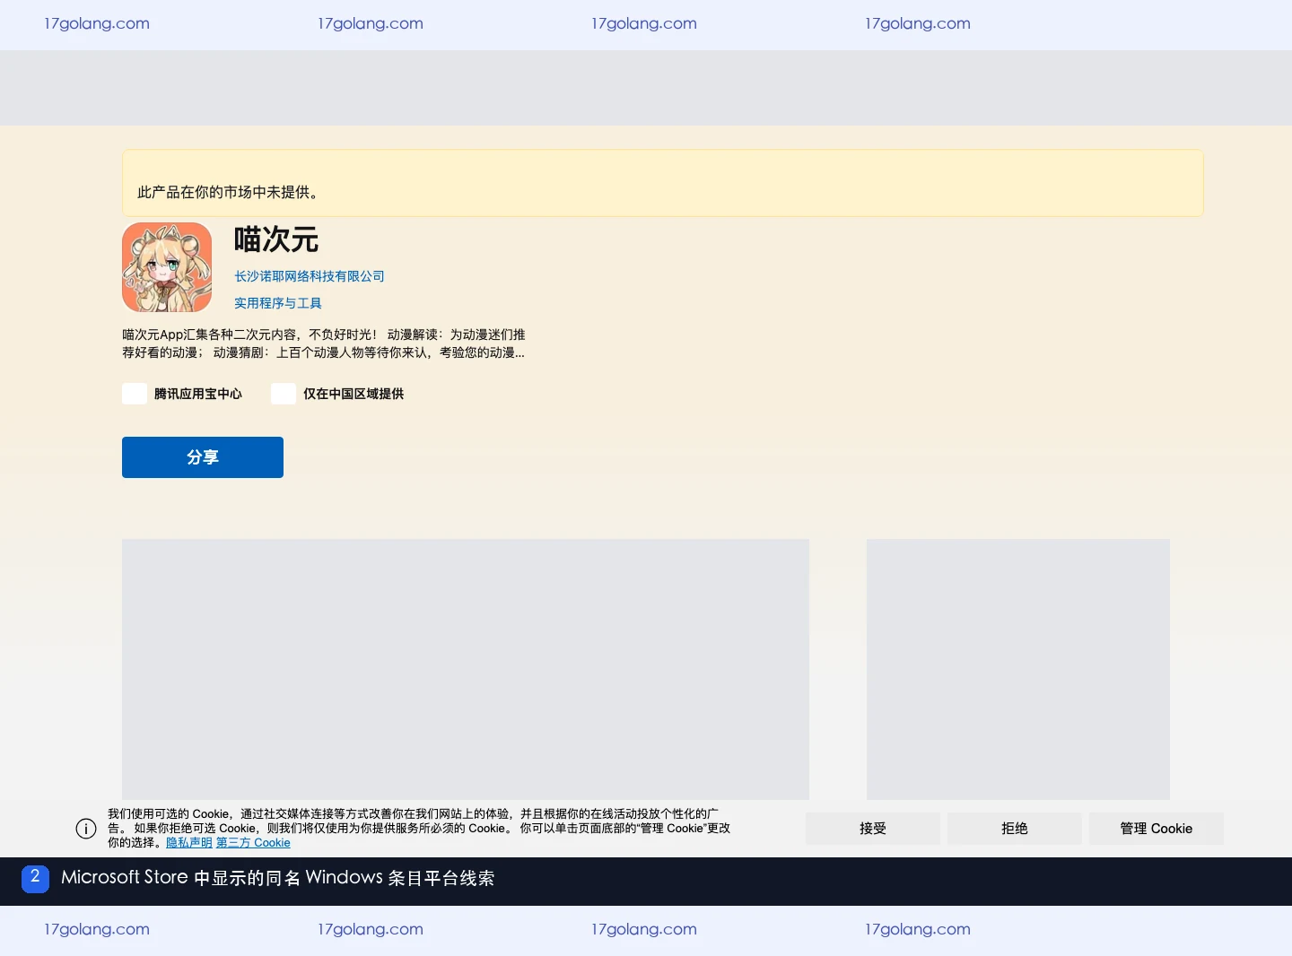Image resolution: width=1292 pixels, height=956 pixels.
Task: Click the info icon in the cookie banner
Action: 86,829
